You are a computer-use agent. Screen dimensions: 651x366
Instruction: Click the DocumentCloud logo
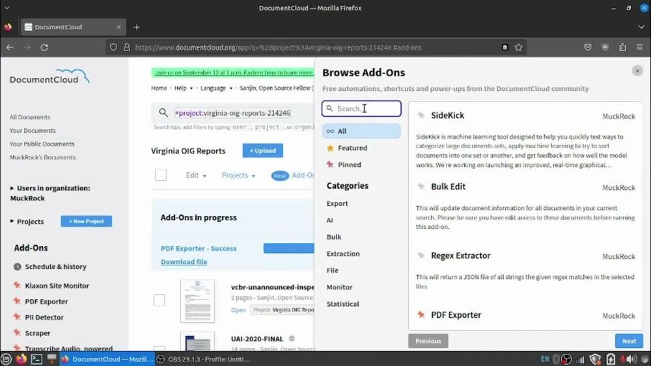click(49, 77)
